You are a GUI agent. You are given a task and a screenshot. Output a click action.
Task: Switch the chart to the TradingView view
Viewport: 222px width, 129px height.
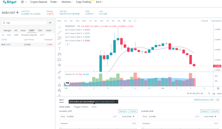coord(216,21)
